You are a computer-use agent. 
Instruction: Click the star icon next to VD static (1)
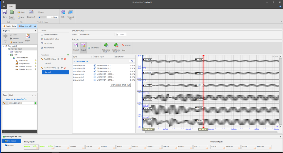coord(36,60)
